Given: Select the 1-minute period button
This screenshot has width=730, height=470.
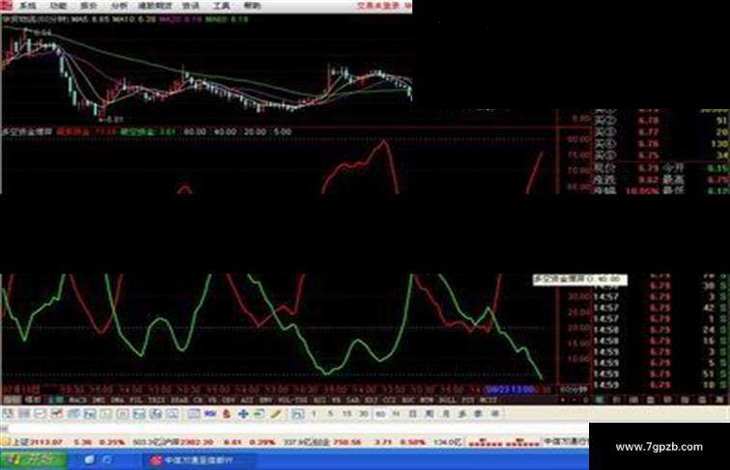Looking at the screenshot, I should point(314,414).
